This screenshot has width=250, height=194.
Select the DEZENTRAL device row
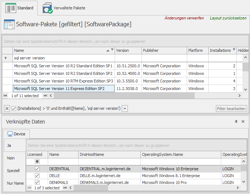pyautogui.click(x=133, y=169)
